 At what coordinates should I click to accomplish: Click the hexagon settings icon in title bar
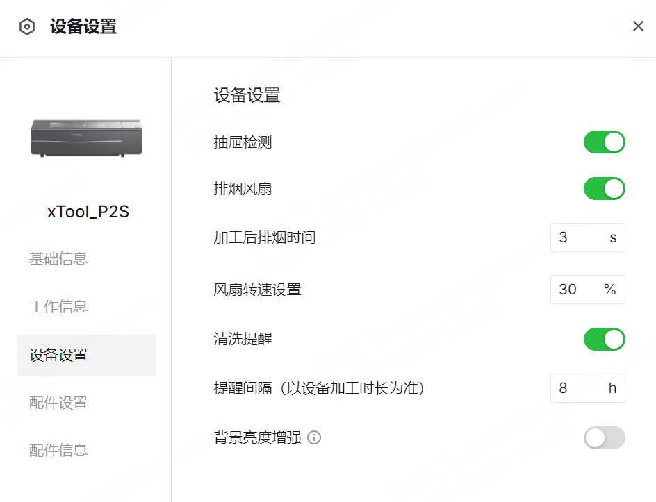click(x=27, y=27)
